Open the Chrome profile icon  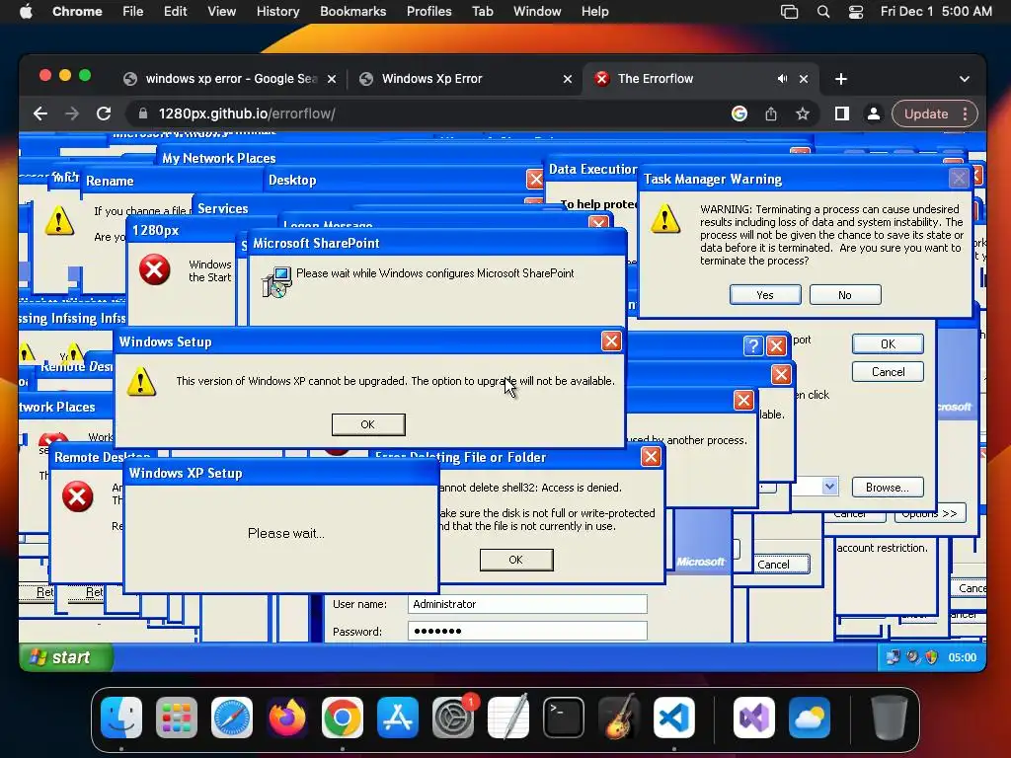(874, 114)
